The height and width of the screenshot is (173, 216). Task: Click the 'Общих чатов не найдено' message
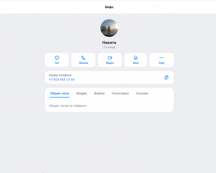tap(67, 106)
